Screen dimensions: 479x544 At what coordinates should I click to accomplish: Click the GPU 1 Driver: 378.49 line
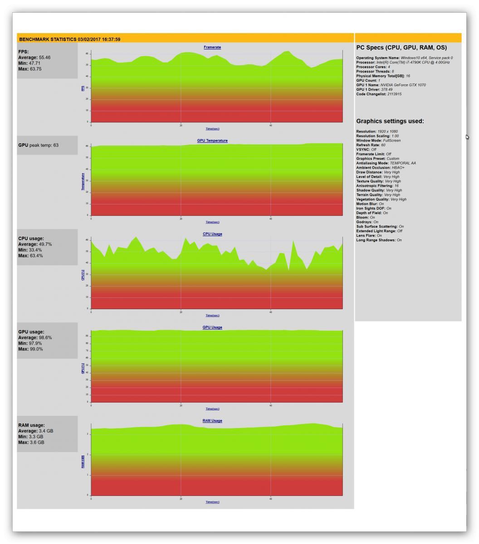(x=375, y=90)
